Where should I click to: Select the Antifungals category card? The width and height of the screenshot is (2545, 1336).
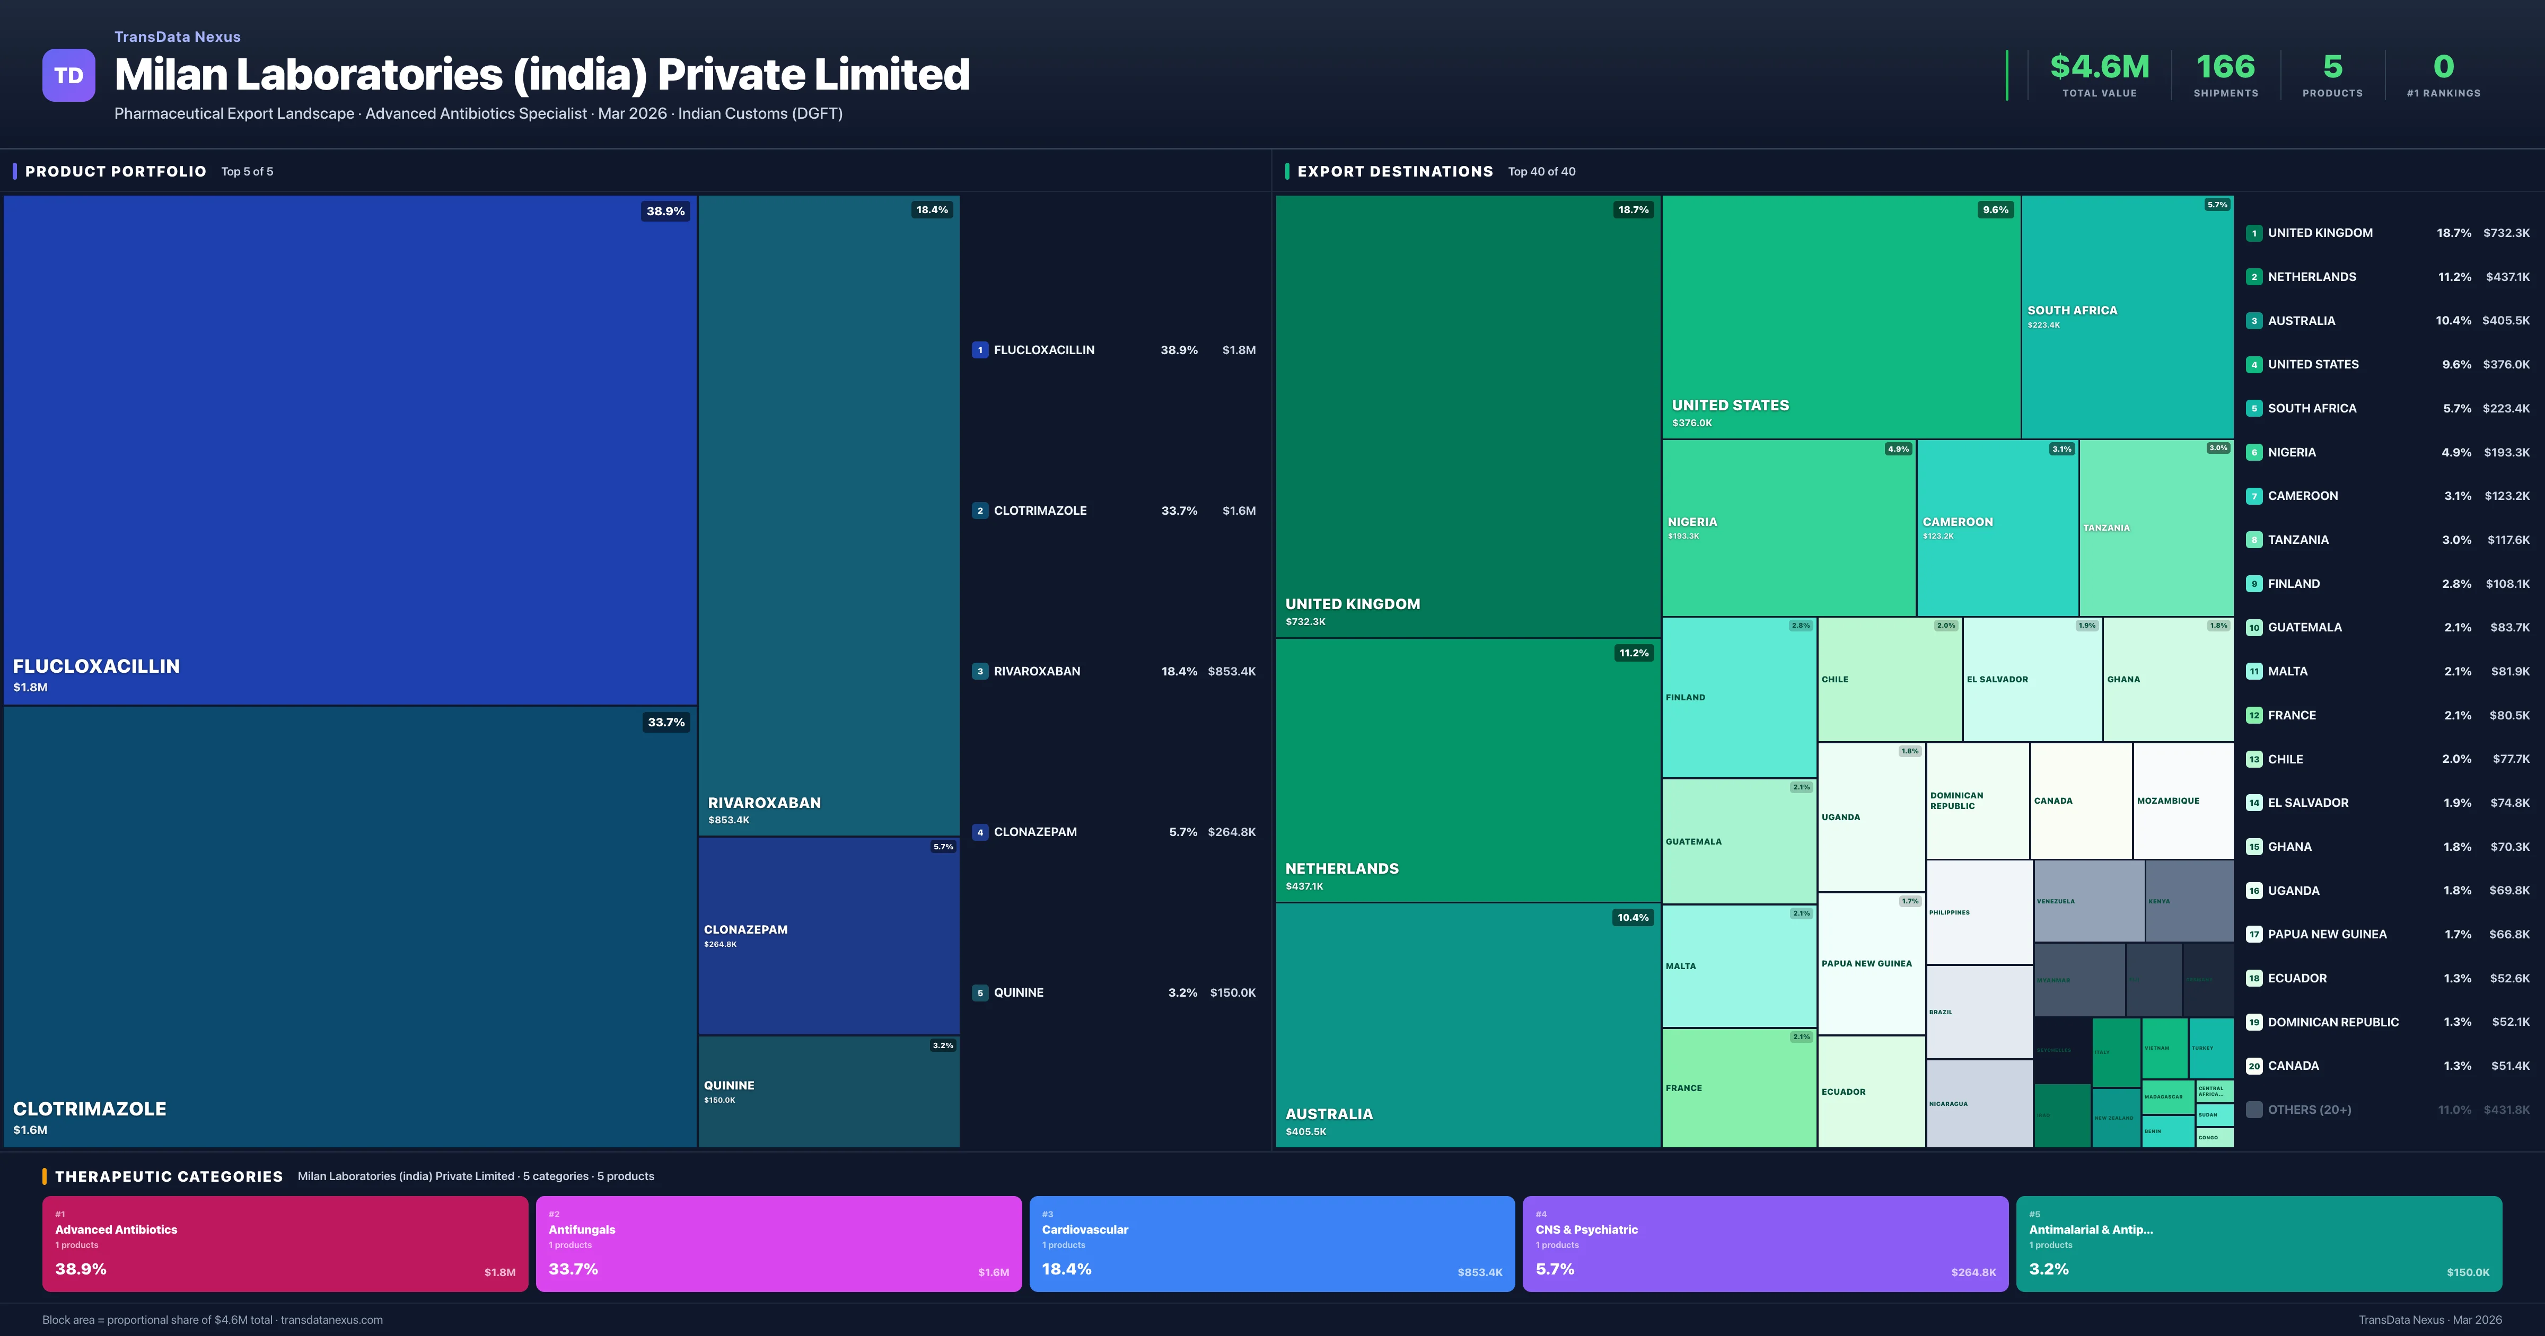pos(777,1243)
